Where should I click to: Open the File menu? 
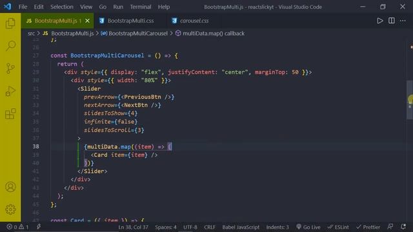pyautogui.click(x=23, y=7)
